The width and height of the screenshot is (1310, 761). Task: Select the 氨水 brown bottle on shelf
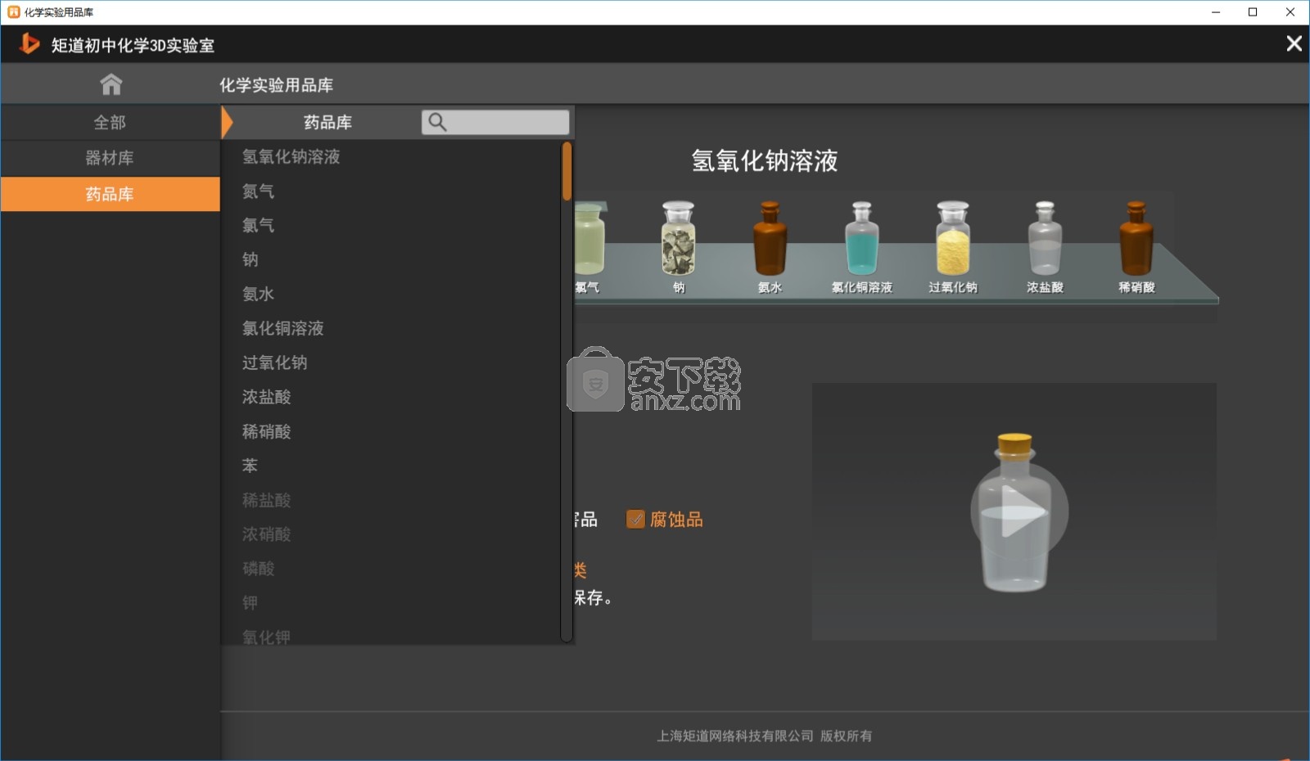(x=770, y=239)
